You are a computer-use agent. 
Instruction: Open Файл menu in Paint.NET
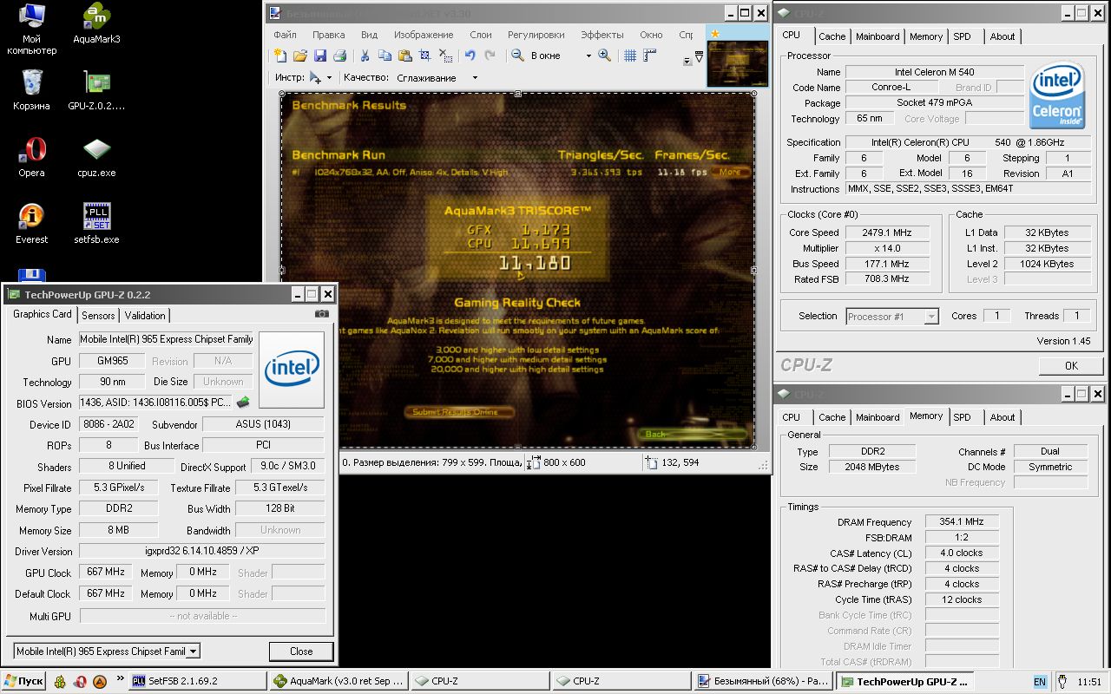tap(285, 35)
